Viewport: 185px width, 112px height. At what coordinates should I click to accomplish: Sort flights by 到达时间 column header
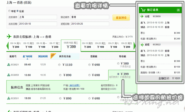pos(43,56)
